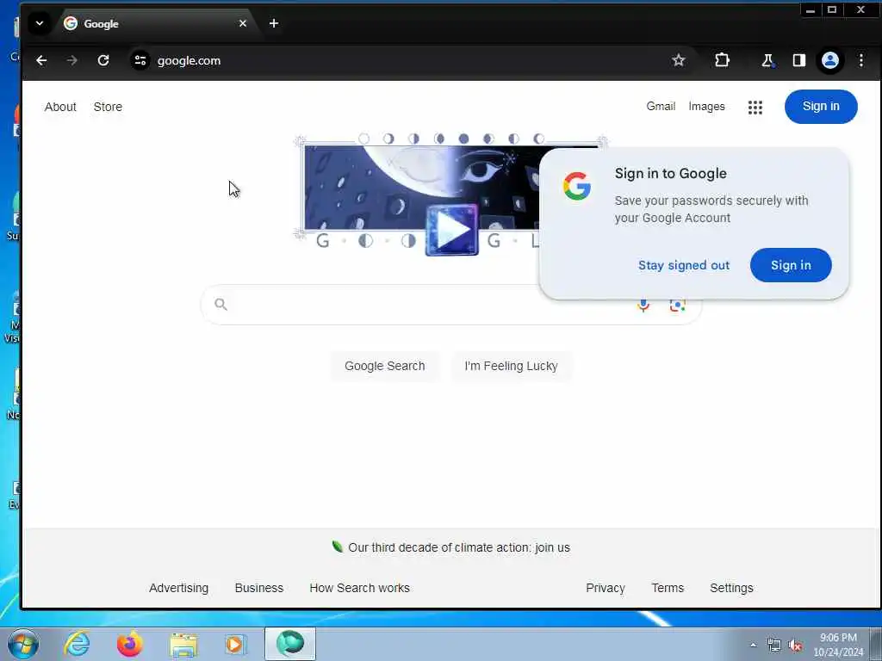Click Sign in inside the popup
882x661 pixels.
click(x=791, y=265)
